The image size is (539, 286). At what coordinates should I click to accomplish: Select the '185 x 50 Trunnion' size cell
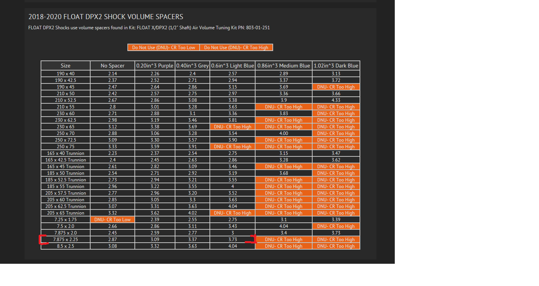point(65,173)
